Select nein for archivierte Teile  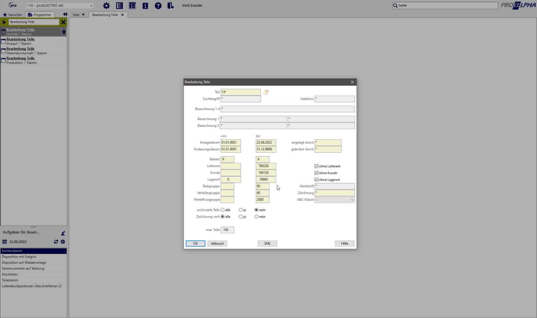pos(256,210)
